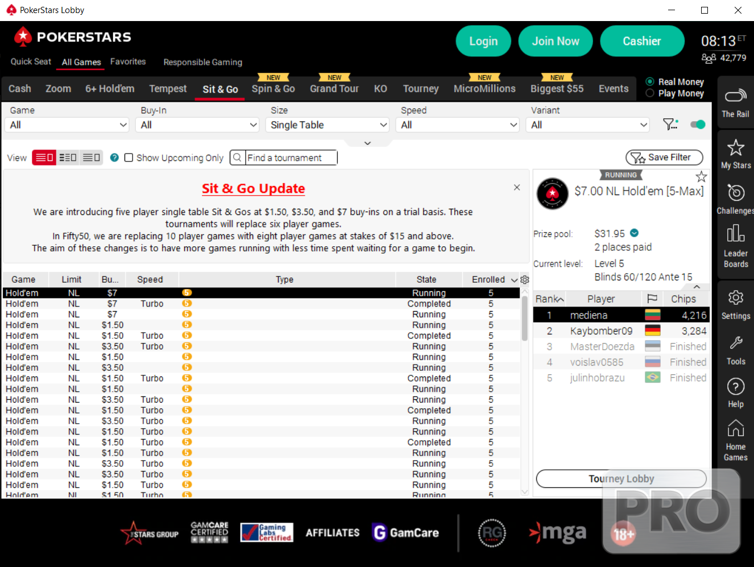Open the Game filter dropdown
This screenshot has height=567, width=754.
pyautogui.click(x=67, y=125)
